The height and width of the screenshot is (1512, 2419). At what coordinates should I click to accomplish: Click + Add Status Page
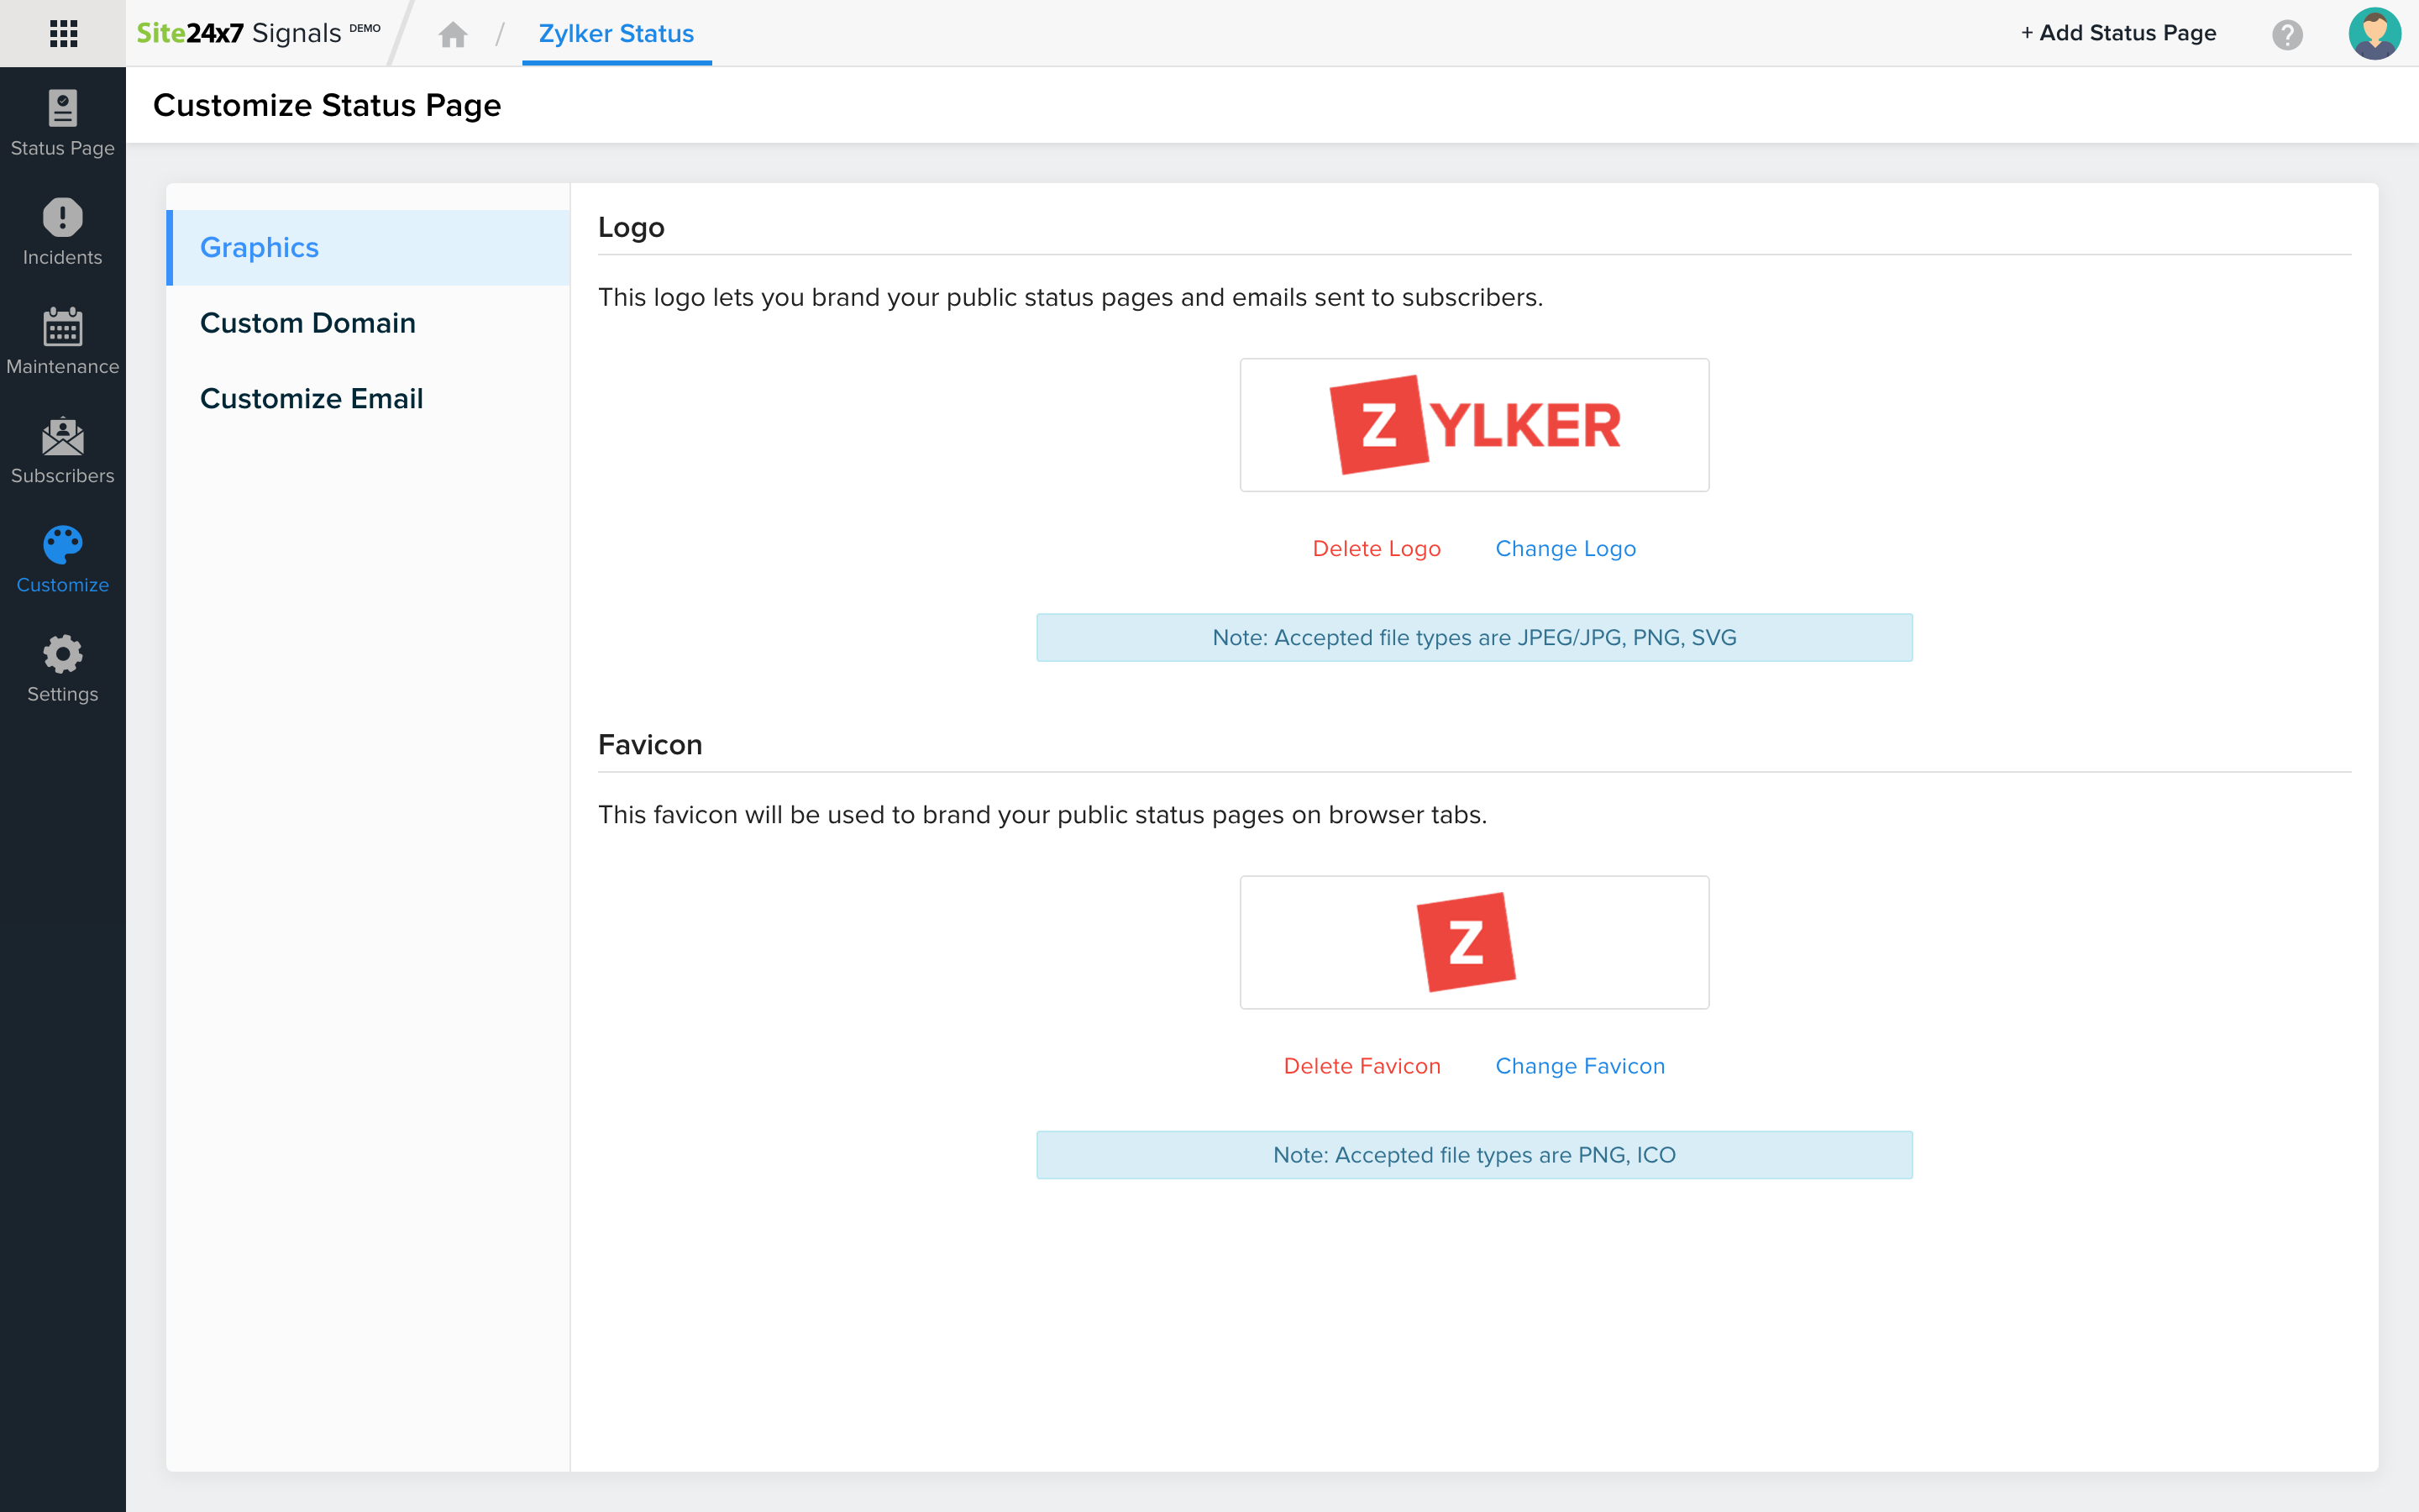[2118, 33]
